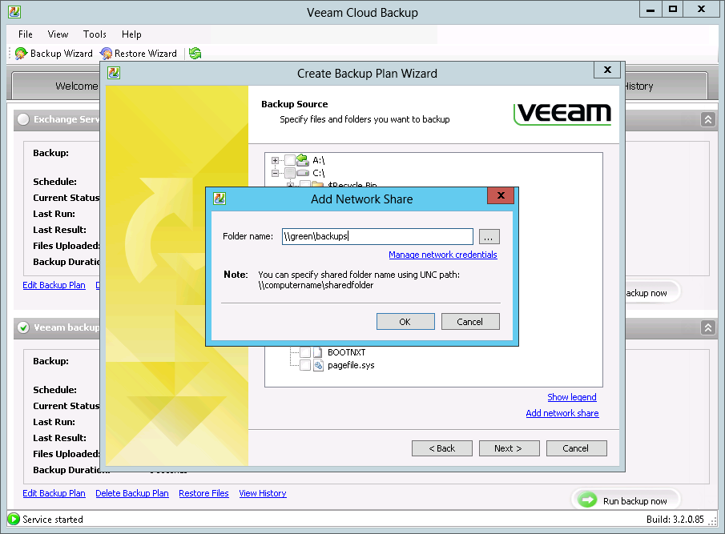Image resolution: width=725 pixels, height=534 pixels.
Task: Toggle the A:\ drive checkbox
Action: pyautogui.click(x=290, y=160)
